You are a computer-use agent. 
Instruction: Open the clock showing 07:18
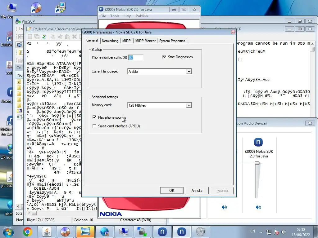[x=301, y=232]
